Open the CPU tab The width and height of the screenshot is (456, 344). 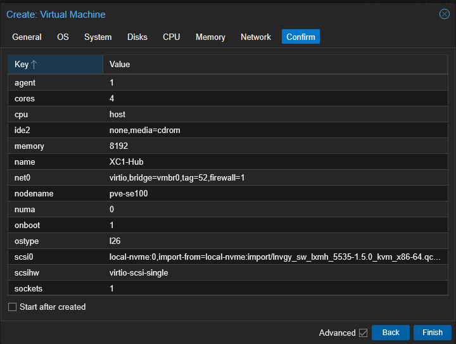coord(171,37)
